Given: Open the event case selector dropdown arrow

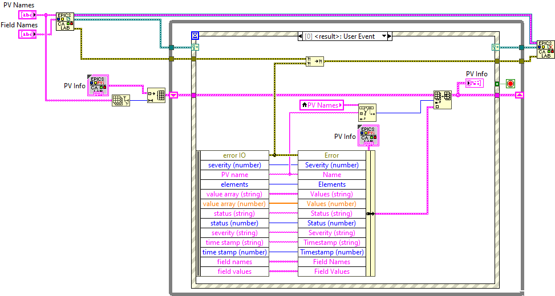Looking at the screenshot, I should tap(384, 36).
